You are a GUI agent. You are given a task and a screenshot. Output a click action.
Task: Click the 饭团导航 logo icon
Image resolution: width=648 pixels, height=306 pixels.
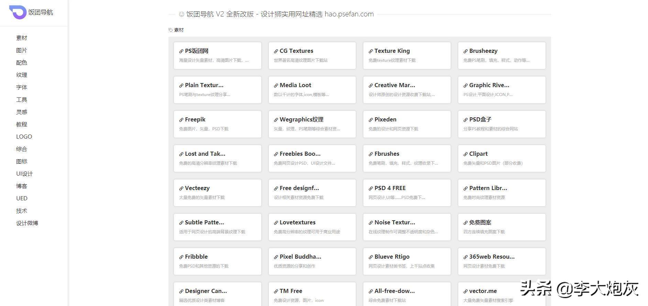pyautogui.click(x=18, y=12)
